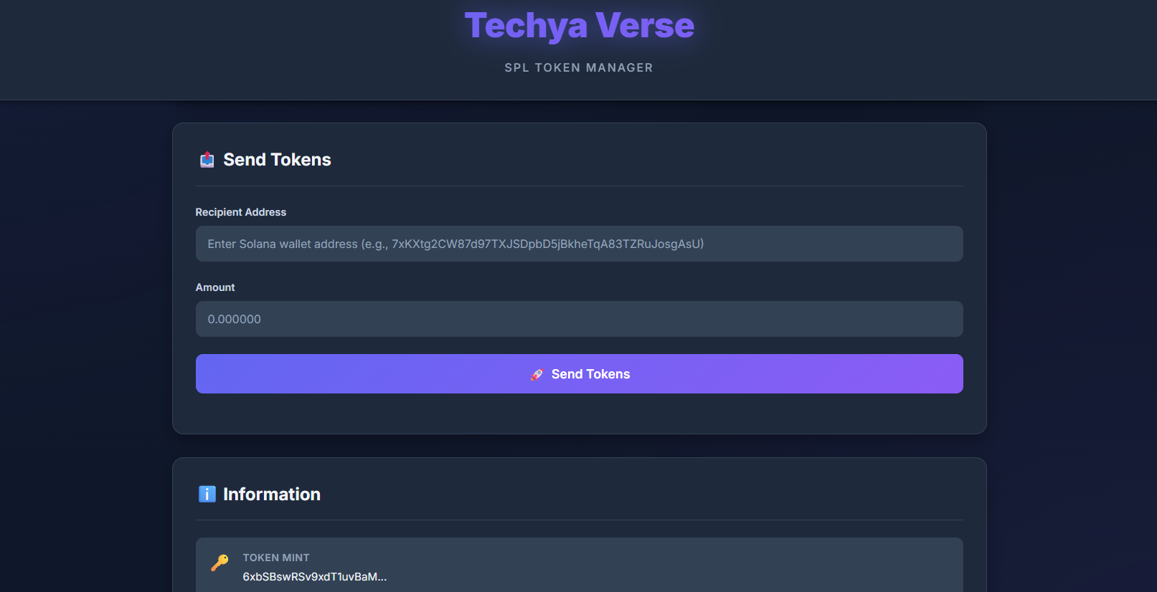Click the header's bottom border line

(x=578, y=100)
